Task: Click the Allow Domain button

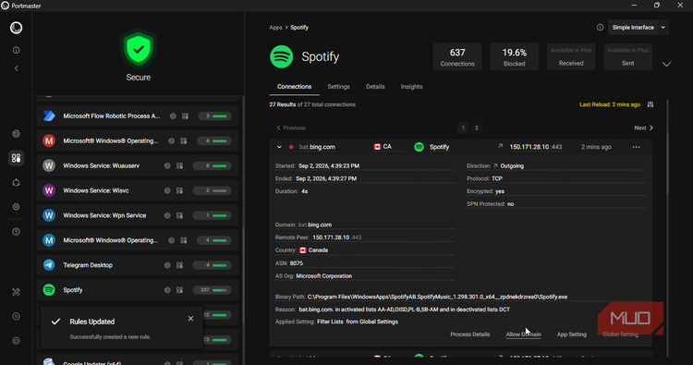Action: click(523, 335)
